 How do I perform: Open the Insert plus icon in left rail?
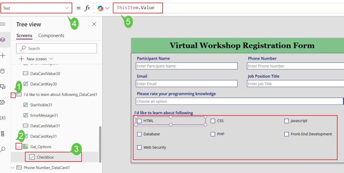(3, 56)
